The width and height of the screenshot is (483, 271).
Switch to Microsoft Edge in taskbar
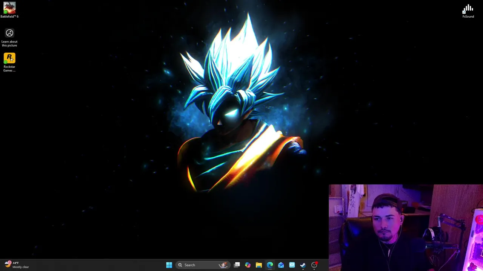tap(270, 265)
